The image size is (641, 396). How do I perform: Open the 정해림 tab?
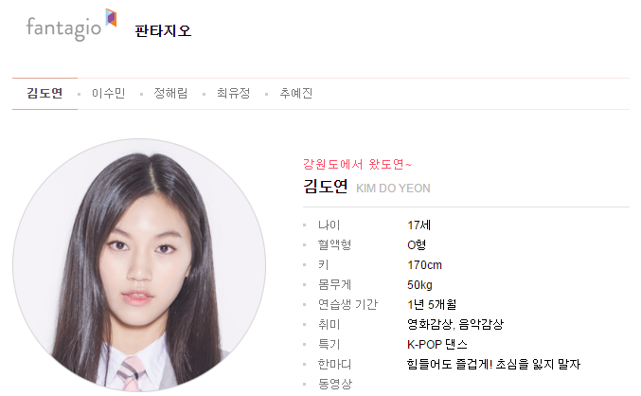click(x=170, y=94)
